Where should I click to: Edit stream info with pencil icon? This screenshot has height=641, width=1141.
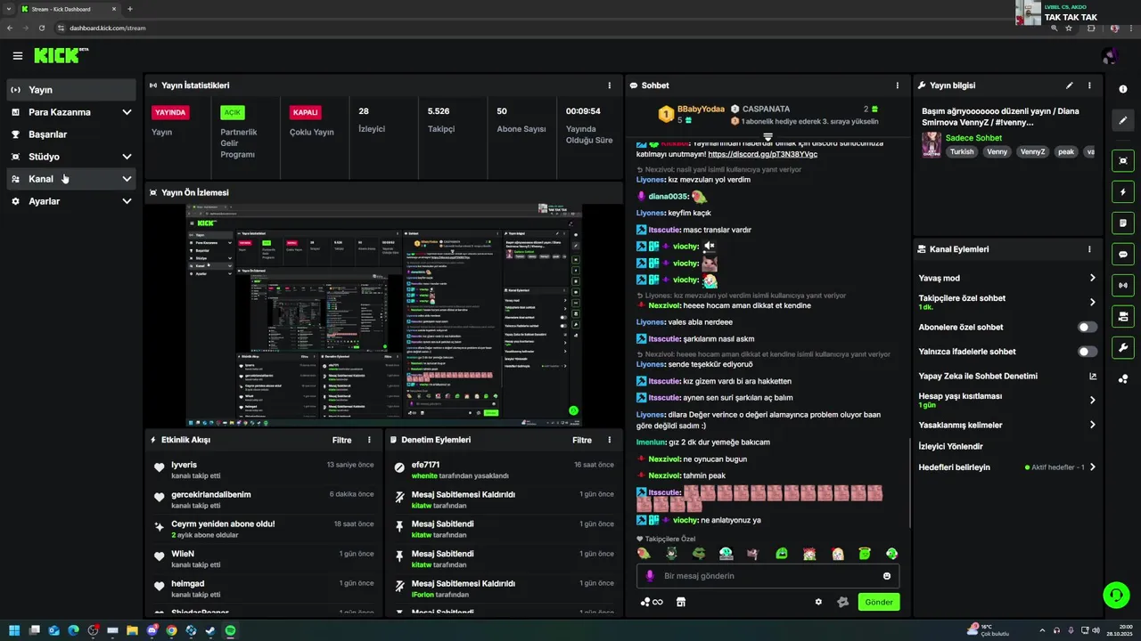pos(1069,85)
